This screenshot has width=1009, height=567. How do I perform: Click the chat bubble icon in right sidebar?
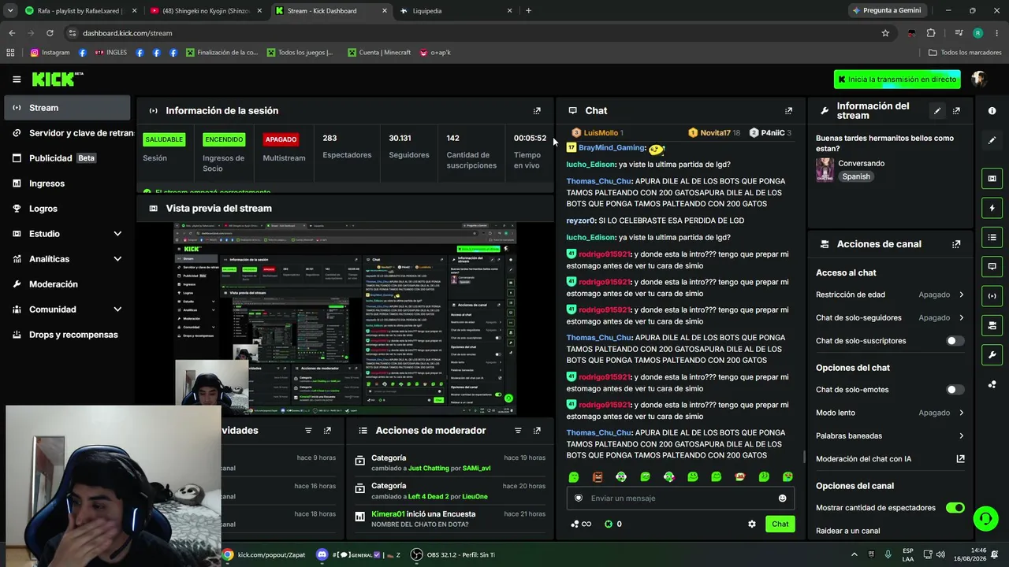click(992, 266)
